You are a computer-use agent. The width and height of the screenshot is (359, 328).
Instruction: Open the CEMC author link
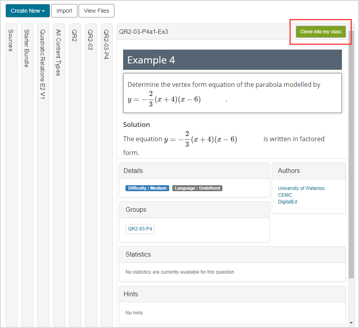tap(285, 195)
